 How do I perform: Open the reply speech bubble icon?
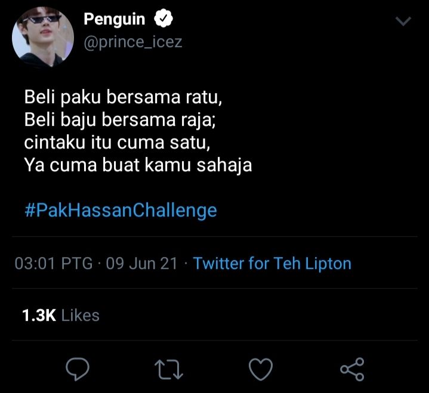click(78, 369)
